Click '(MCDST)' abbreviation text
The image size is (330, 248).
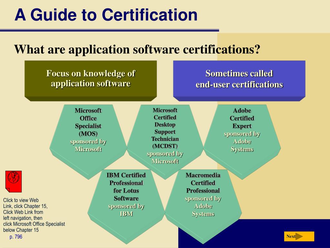[165, 146]
